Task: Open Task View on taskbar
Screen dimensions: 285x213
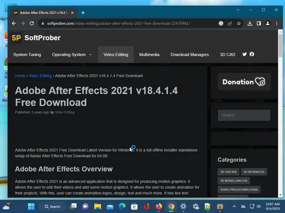Action: click(73, 206)
